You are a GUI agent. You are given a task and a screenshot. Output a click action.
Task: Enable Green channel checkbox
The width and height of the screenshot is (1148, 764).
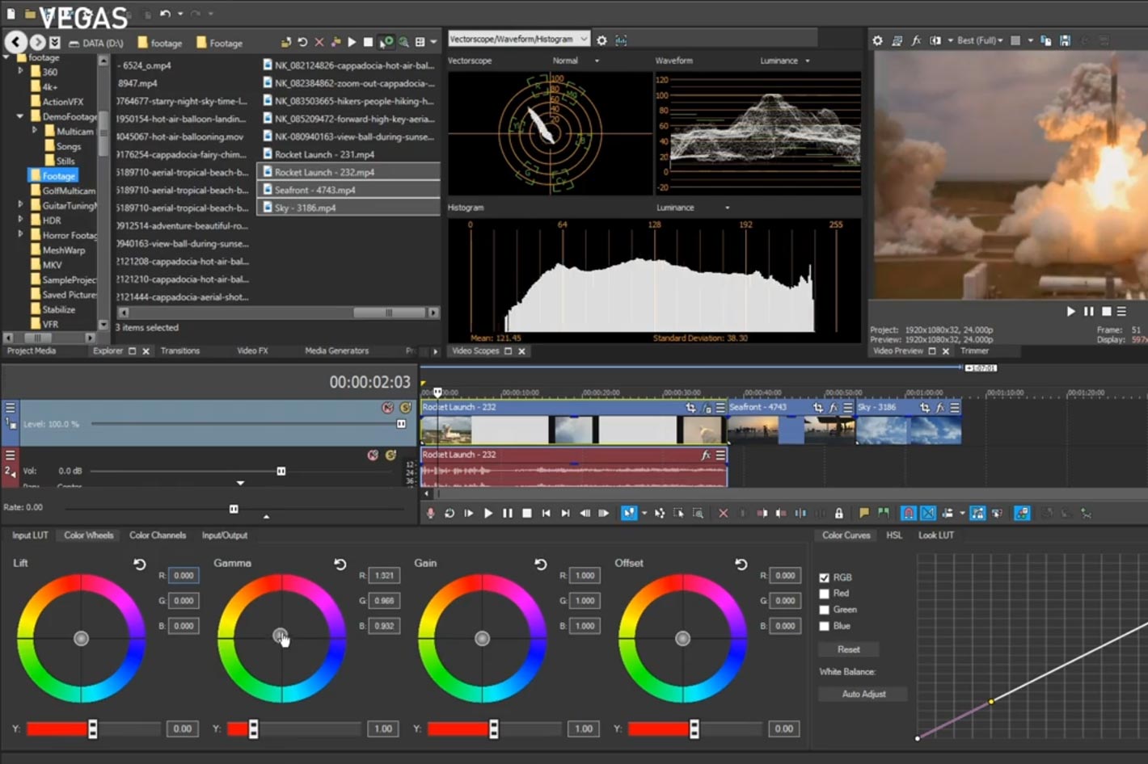pyautogui.click(x=825, y=610)
